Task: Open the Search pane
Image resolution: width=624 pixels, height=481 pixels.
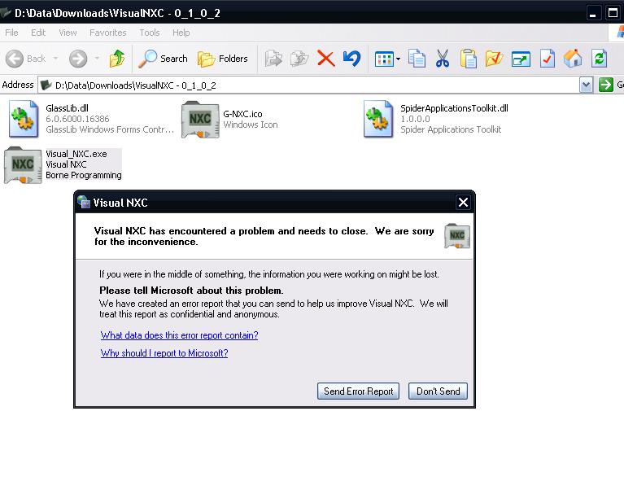Action: pyautogui.click(x=164, y=59)
